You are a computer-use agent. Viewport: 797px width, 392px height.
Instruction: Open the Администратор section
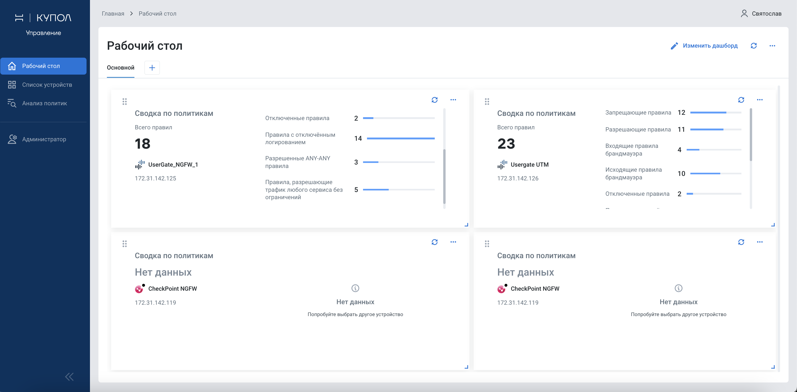coord(43,139)
